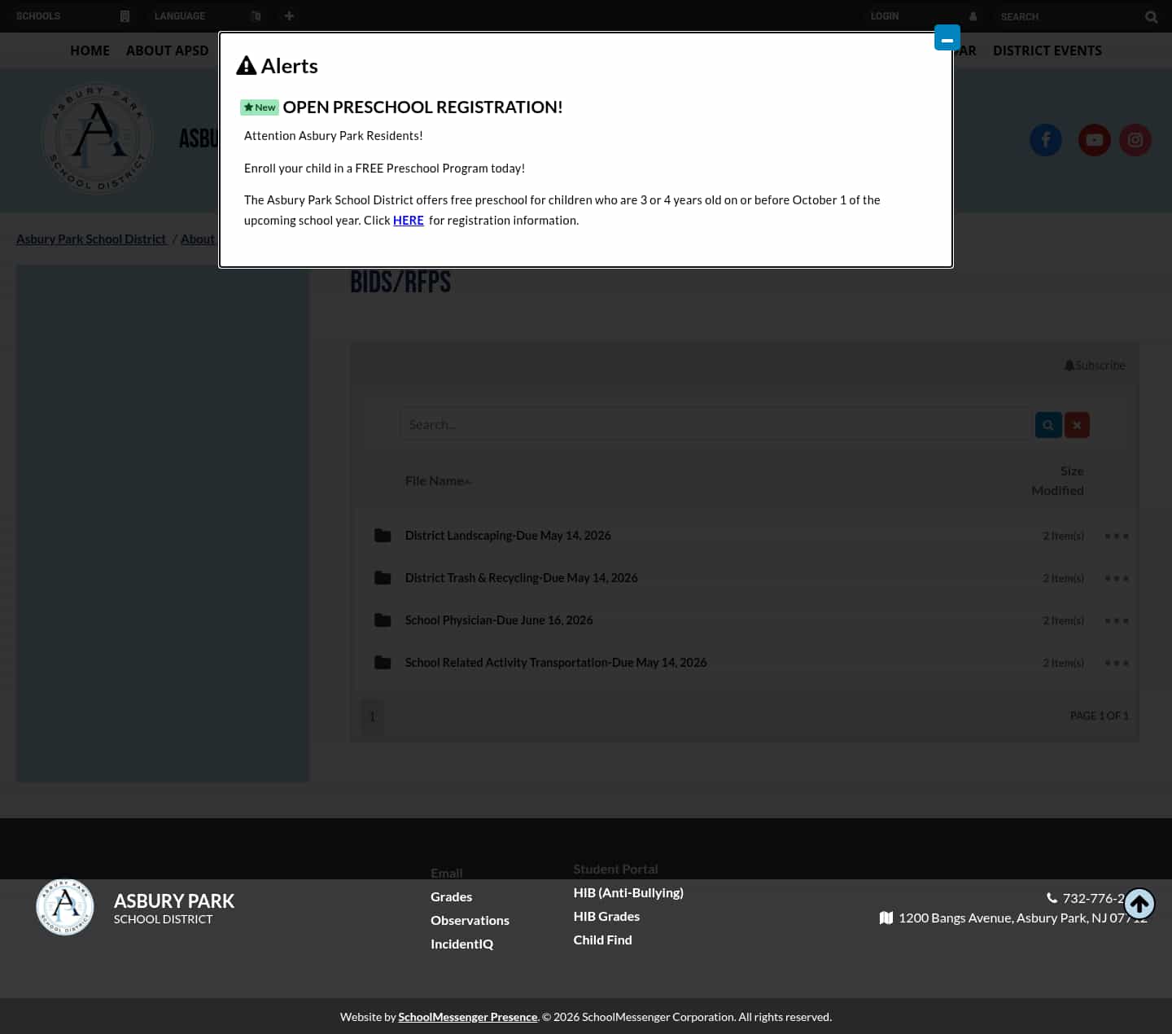
Task: Open School Related Activity Transportation folder icon
Action: (383, 663)
